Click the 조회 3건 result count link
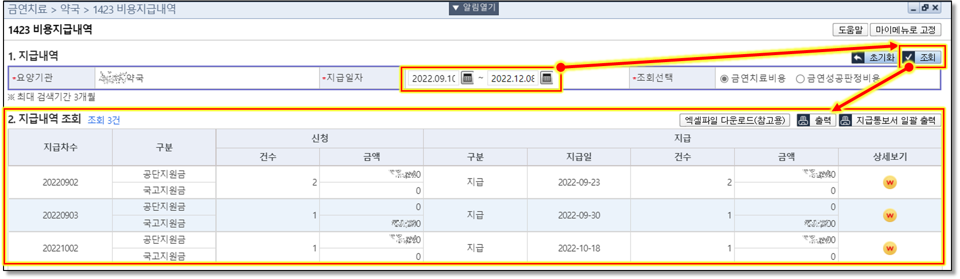 pos(104,120)
